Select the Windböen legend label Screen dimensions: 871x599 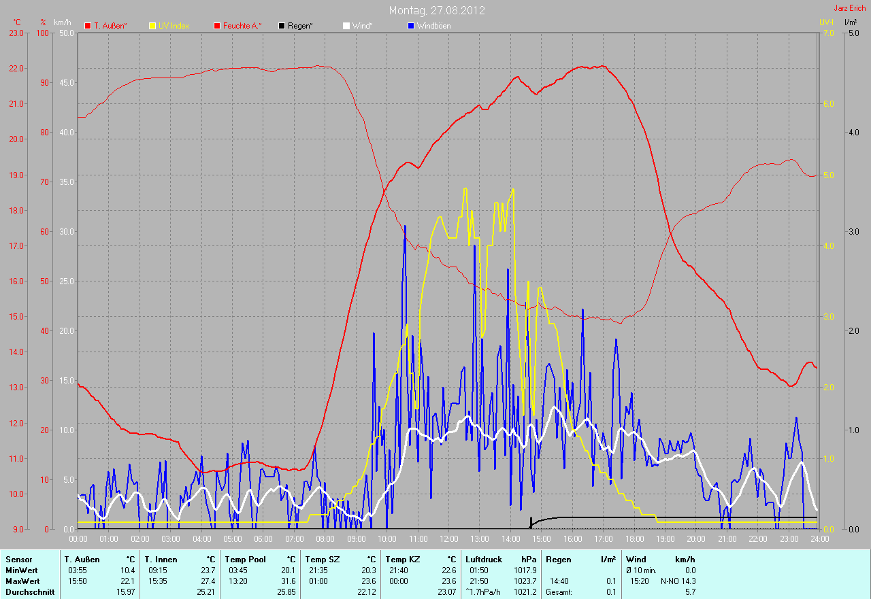433,26
